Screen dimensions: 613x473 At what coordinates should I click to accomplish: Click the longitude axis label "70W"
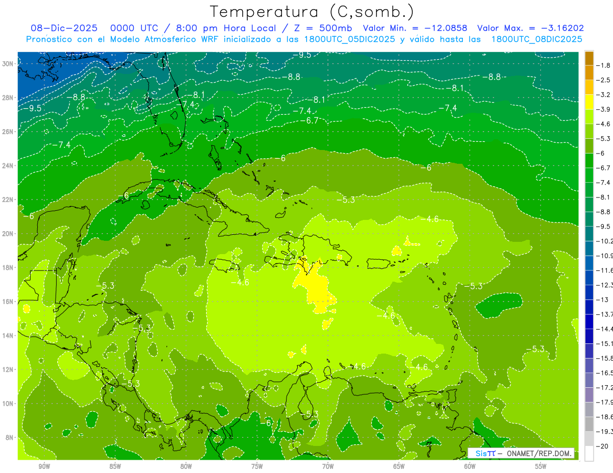point(328,466)
